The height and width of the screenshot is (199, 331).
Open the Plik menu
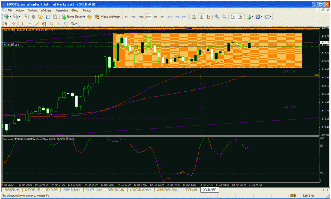pos(10,10)
